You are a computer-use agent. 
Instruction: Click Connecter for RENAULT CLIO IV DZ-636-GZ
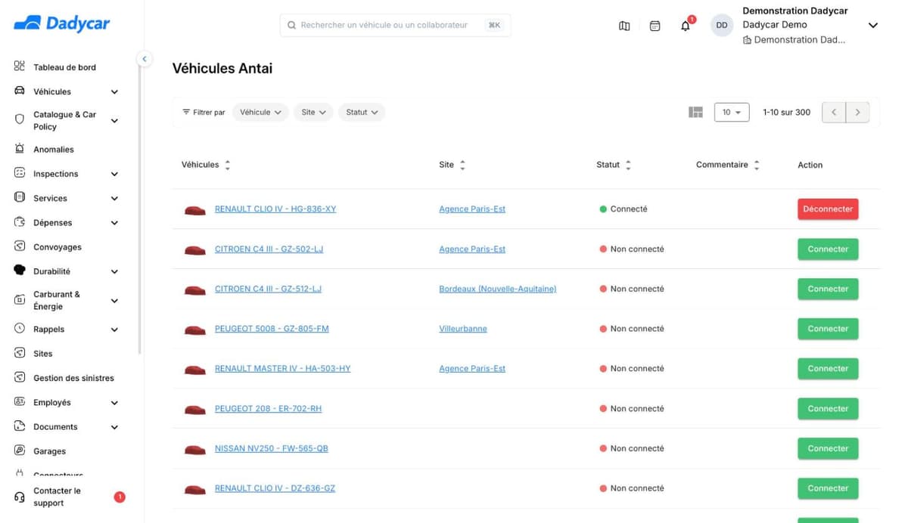828,488
